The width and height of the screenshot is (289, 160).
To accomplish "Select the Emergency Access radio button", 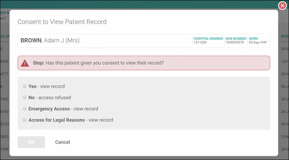I will point(24,109).
